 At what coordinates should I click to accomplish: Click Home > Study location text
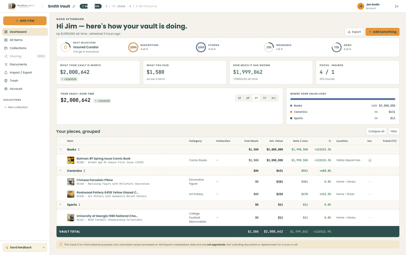tap(345, 194)
